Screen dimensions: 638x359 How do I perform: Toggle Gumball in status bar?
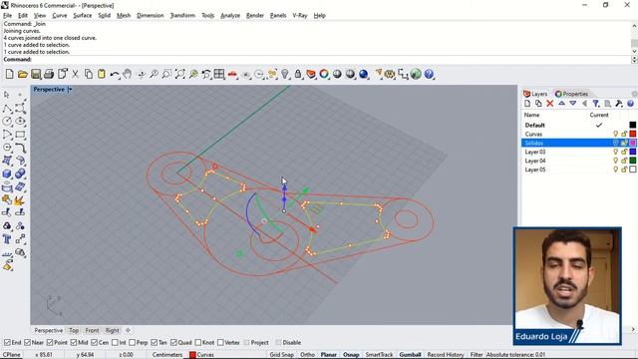[x=410, y=355]
